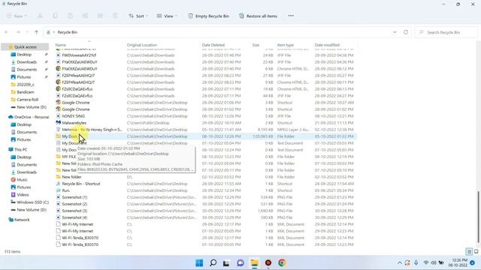Select the Run shortcut file
Image resolution: width=481 pixels, height=270 pixels.
(x=65, y=190)
